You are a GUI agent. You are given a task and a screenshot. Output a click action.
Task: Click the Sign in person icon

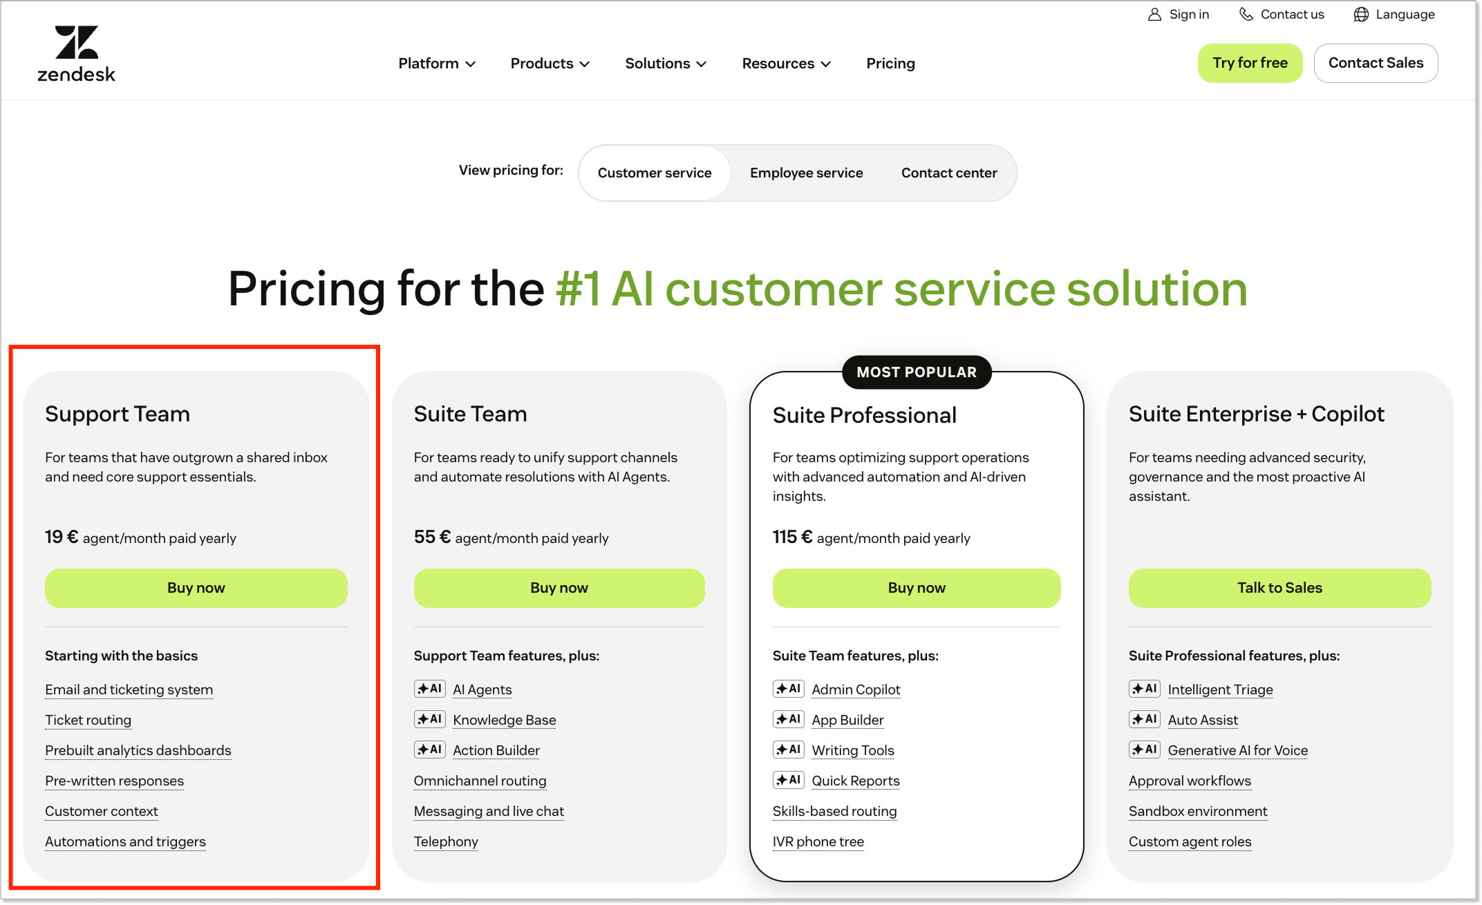click(1154, 15)
